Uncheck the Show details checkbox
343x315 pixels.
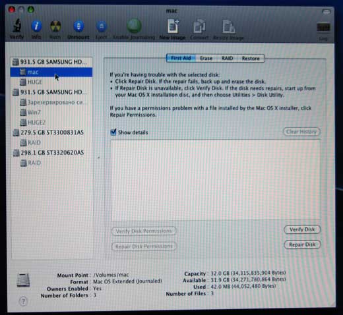(113, 132)
